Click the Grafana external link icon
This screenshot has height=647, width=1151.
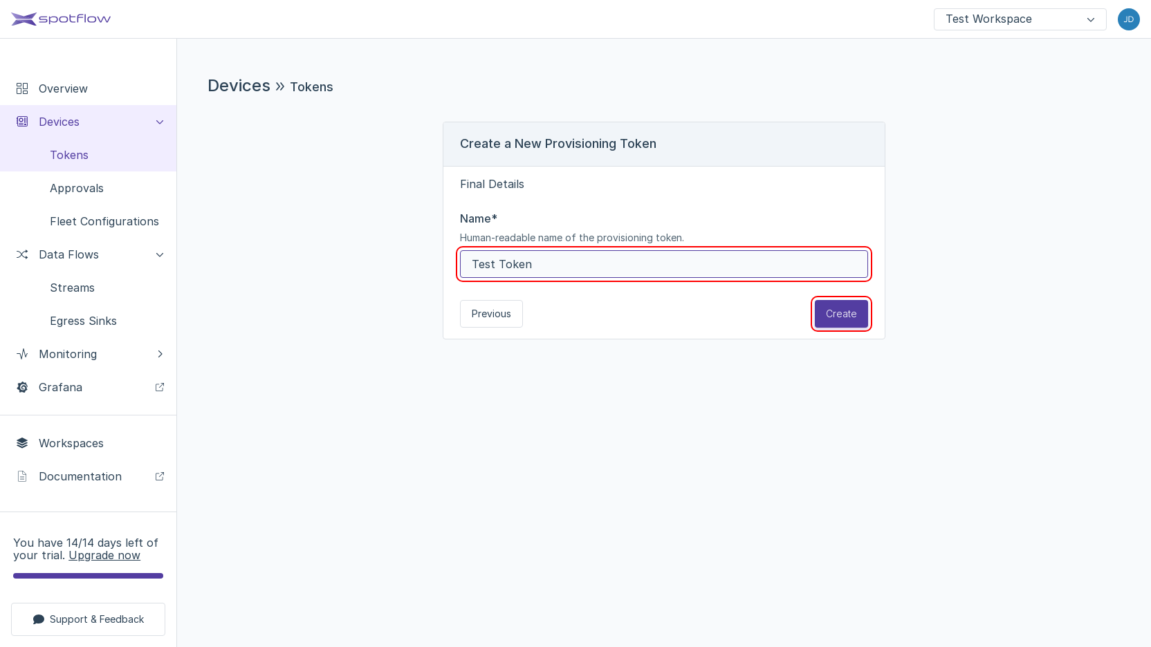point(160,387)
